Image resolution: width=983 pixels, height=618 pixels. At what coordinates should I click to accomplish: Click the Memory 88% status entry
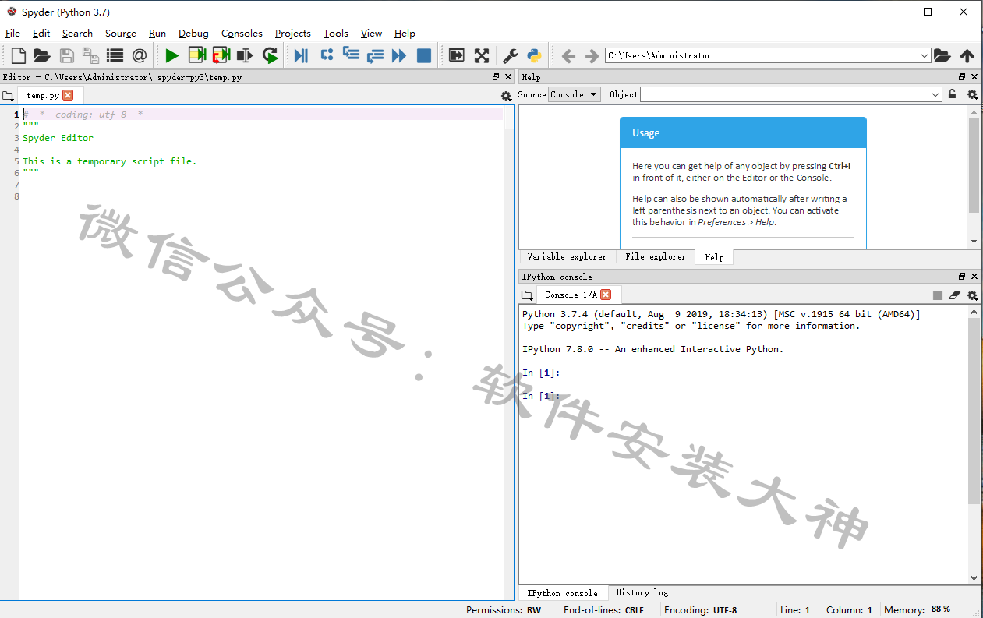(918, 610)
